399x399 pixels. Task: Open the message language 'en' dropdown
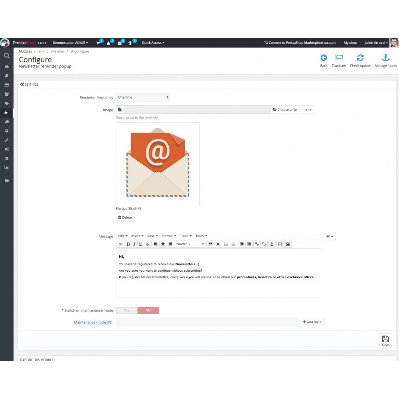point(330,236)
